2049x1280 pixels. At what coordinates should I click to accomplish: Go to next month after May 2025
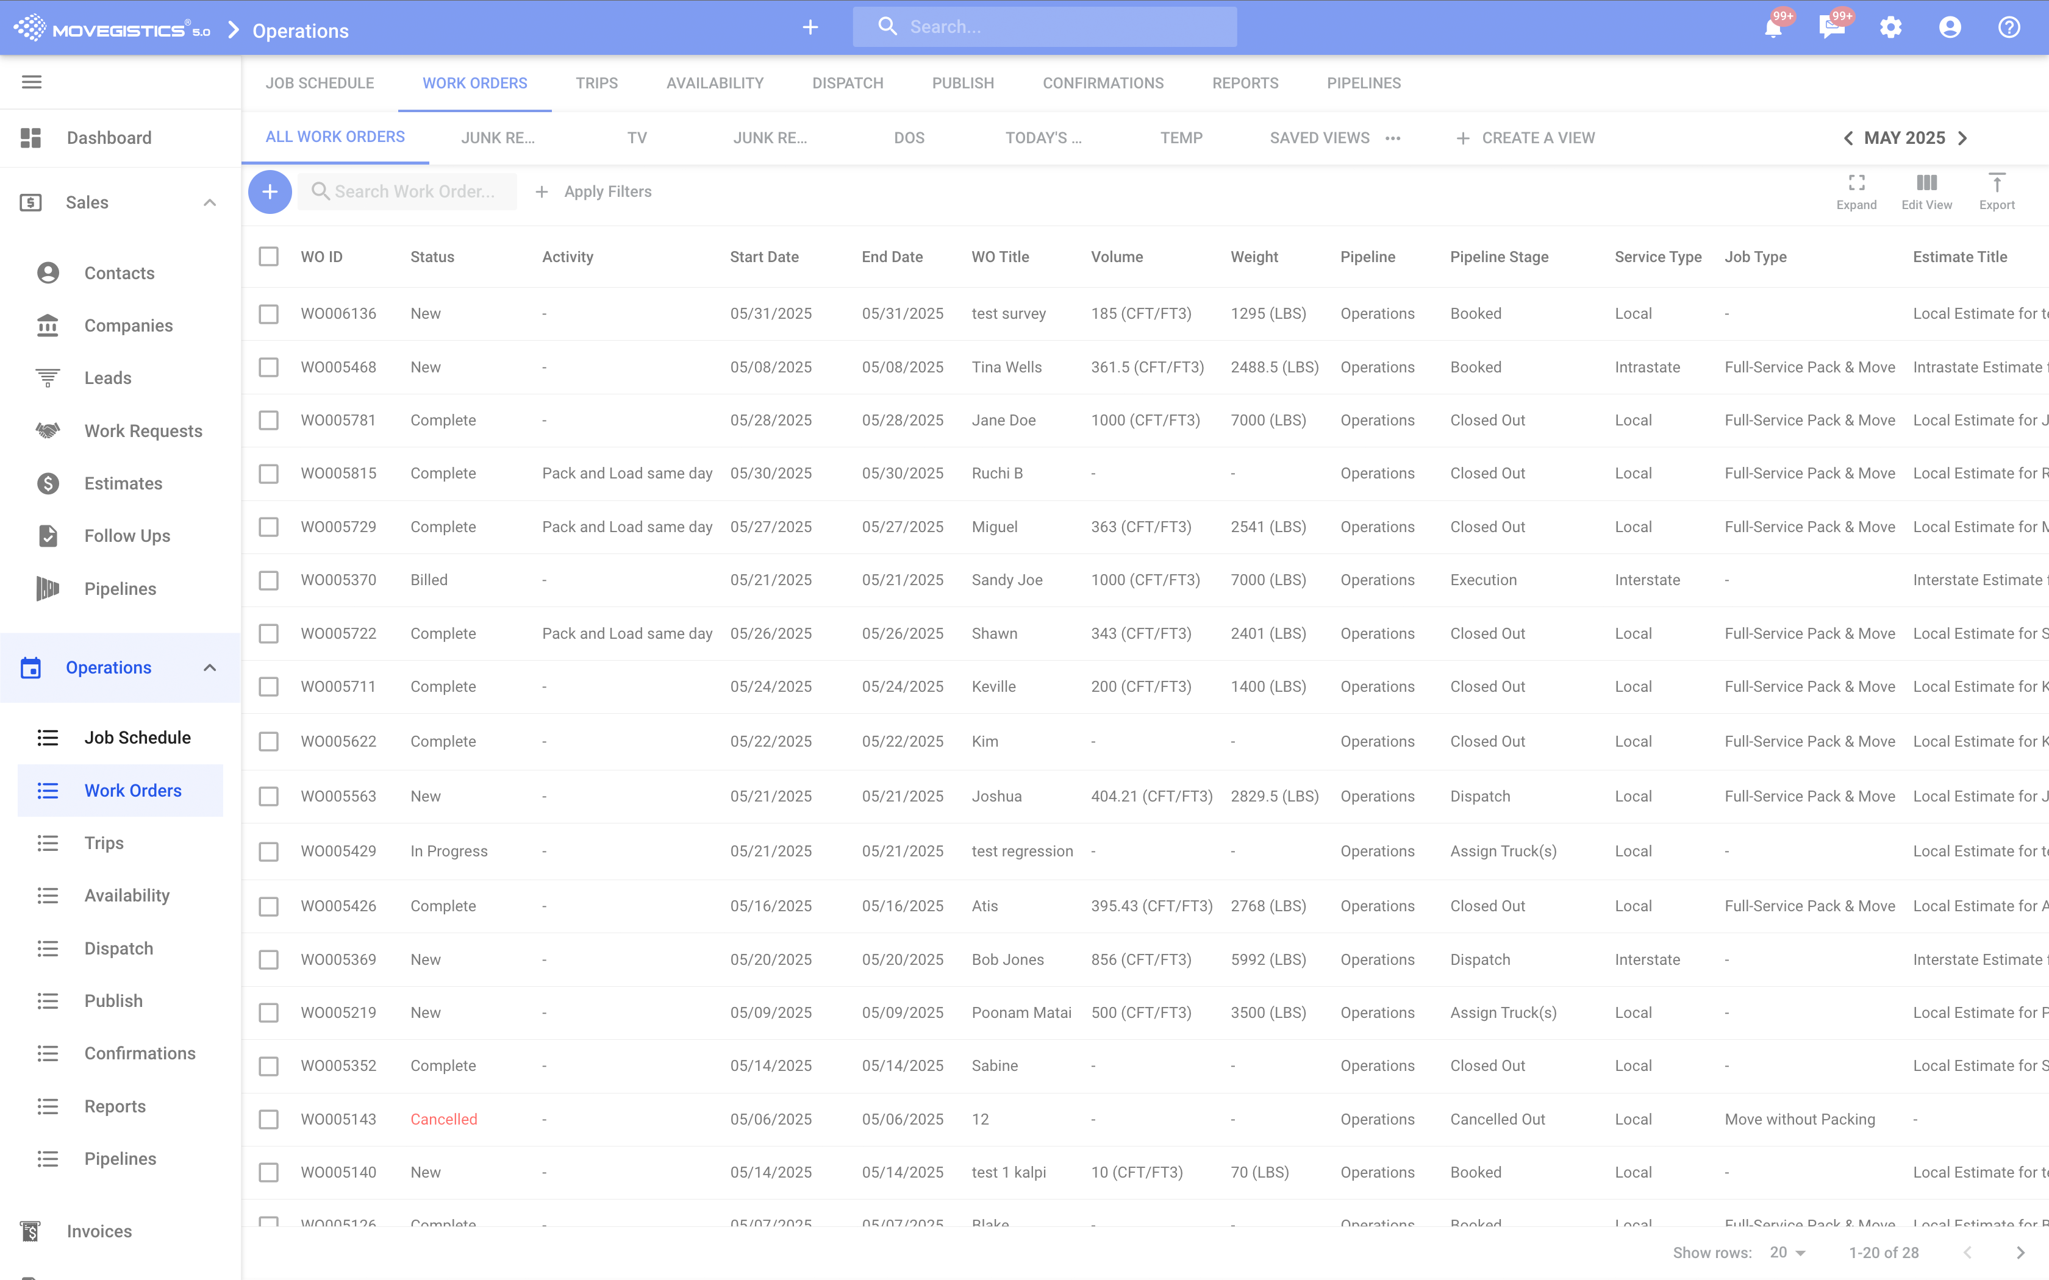tap(1962, 138)
